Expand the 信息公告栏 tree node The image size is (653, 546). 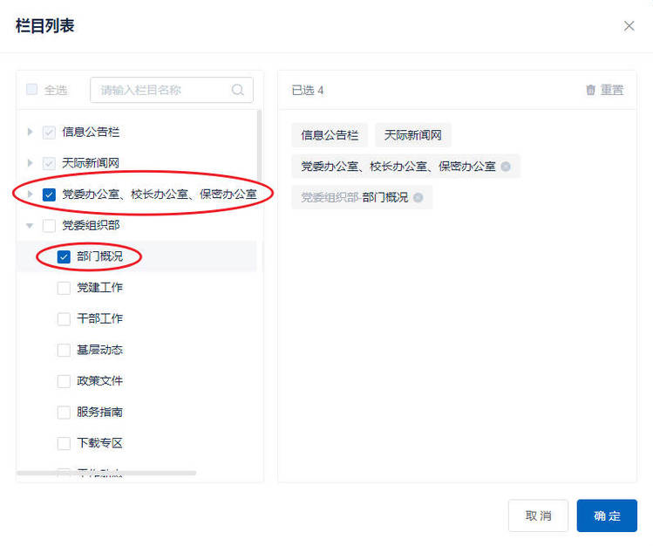tap(30, 132)
